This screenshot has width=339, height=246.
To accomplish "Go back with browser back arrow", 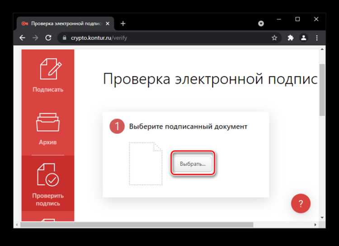I will (x=22, y=38).
